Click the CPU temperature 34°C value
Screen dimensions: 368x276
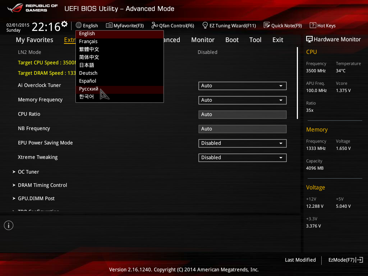tap(341, 71)
